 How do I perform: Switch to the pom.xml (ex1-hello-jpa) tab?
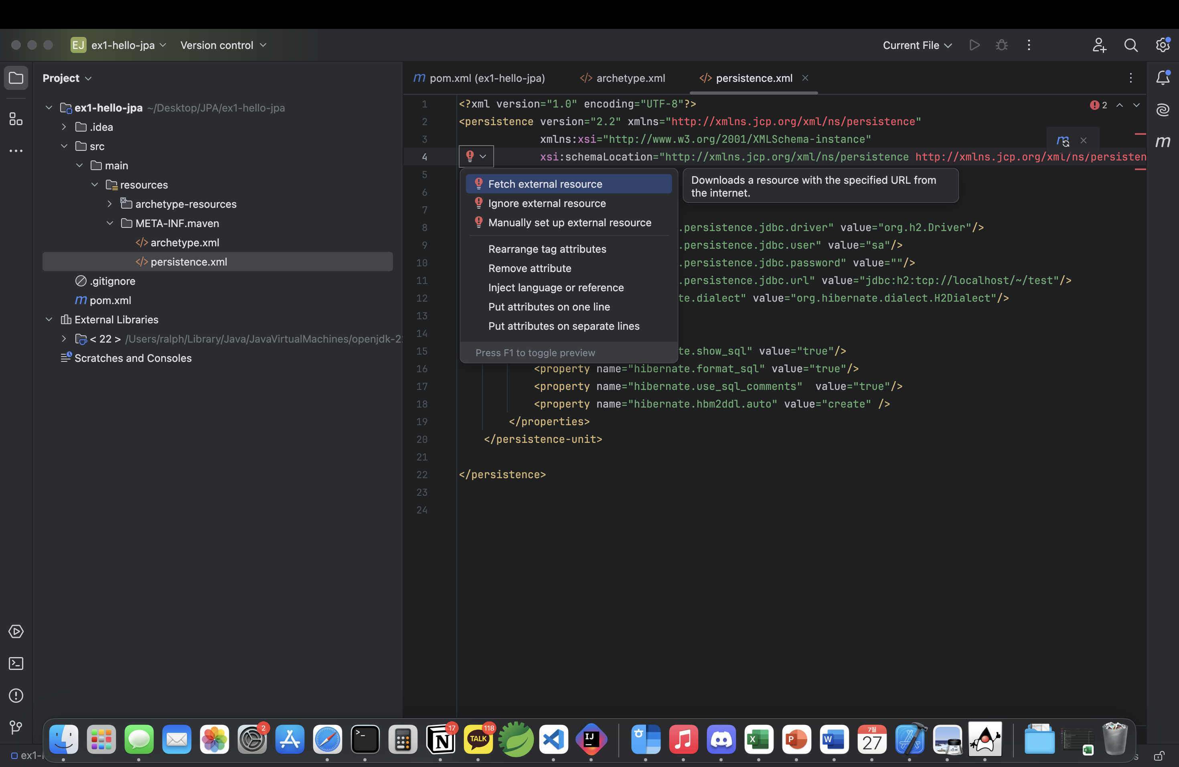(x=480, y=78)
